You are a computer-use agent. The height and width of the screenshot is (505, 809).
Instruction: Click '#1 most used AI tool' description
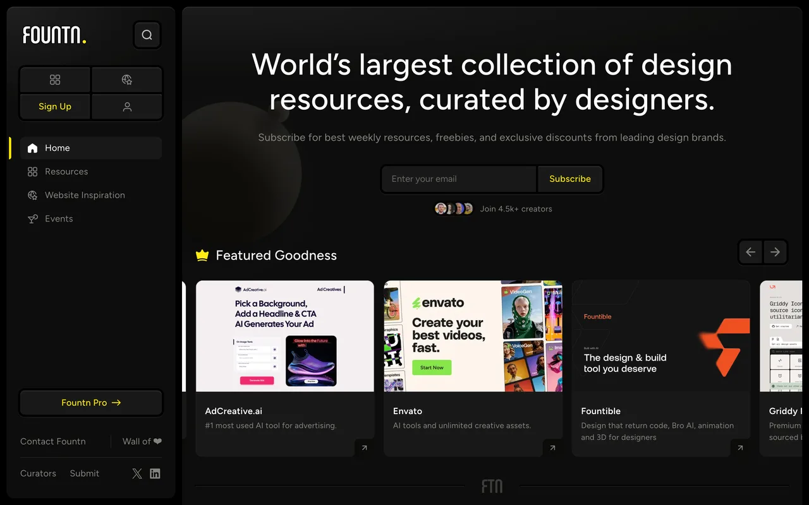pyautogui.click(x=271, y=425)
